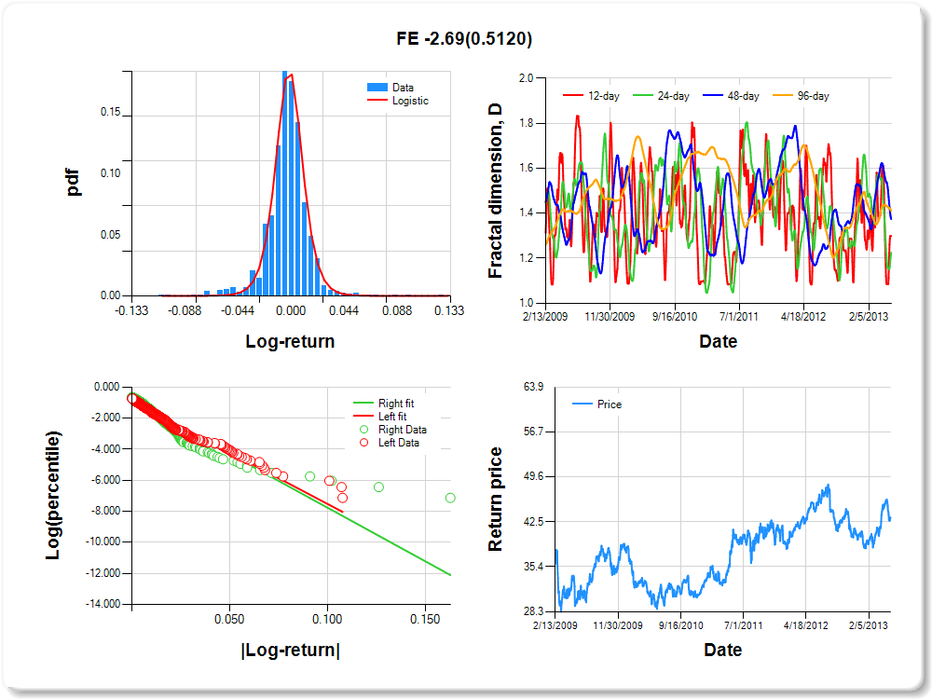Click the 2.0 tick on fractal axis
Image resolution: width=932 pixels, height=699 pixels.
[x=526, y=78]
